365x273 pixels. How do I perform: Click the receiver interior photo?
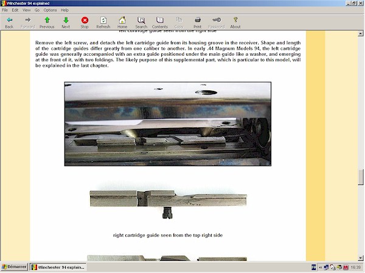pos(168,124)
